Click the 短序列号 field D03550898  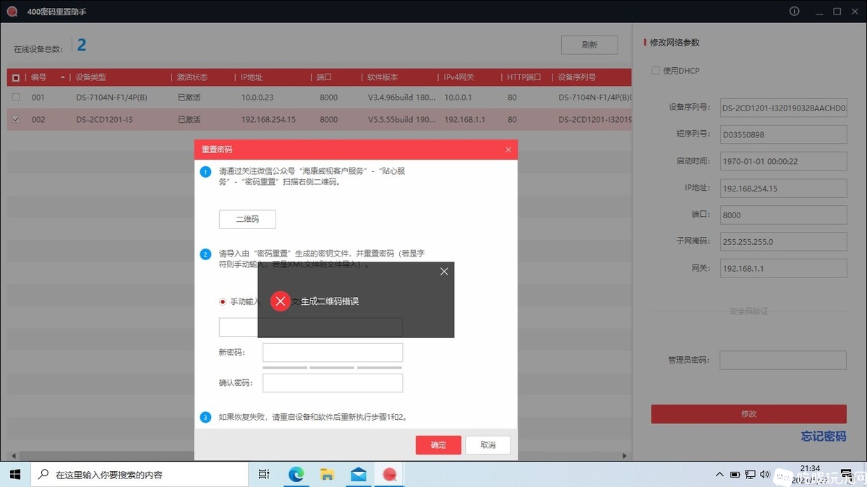pos(783,134)
